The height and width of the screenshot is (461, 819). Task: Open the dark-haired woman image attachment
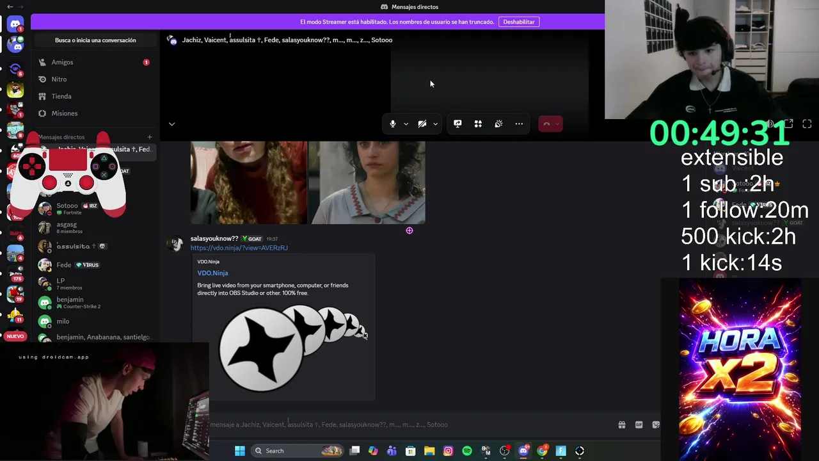tap(367, 182)
